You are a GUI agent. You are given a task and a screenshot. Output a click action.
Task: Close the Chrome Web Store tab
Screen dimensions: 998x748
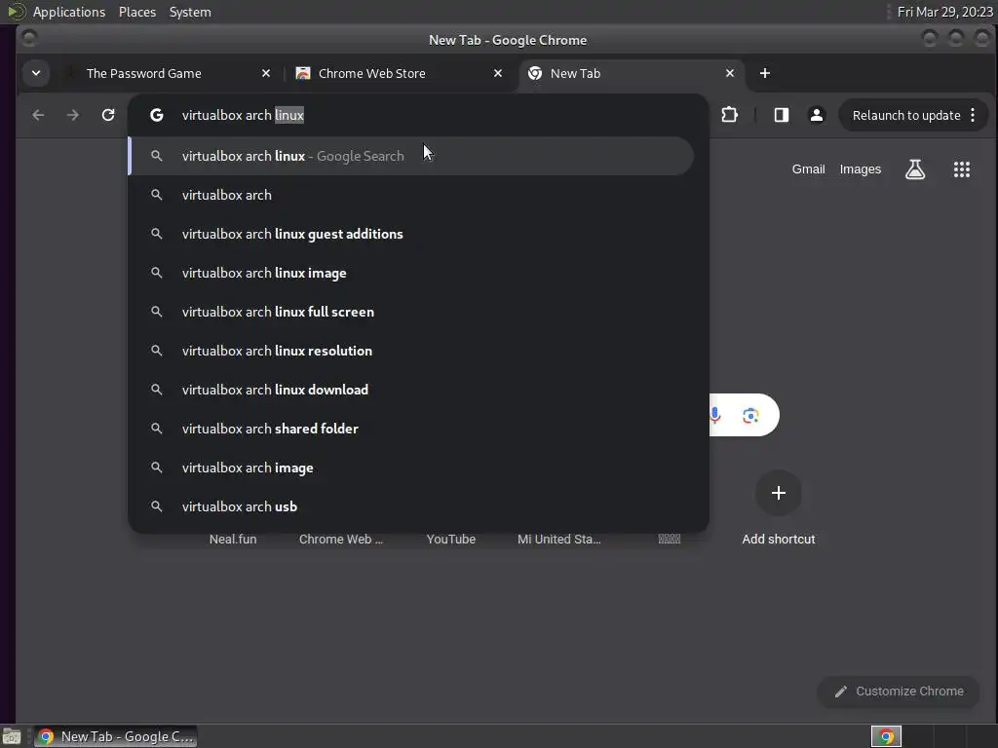[x=498, y=73]
